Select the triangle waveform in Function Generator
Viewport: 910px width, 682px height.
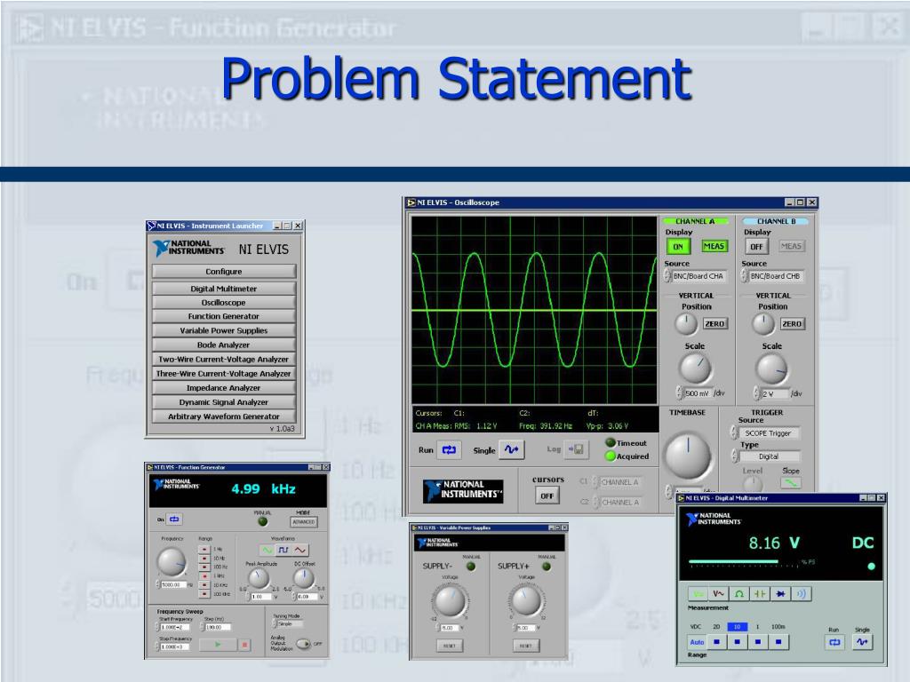pyautogui.click(x=300, y=550)
